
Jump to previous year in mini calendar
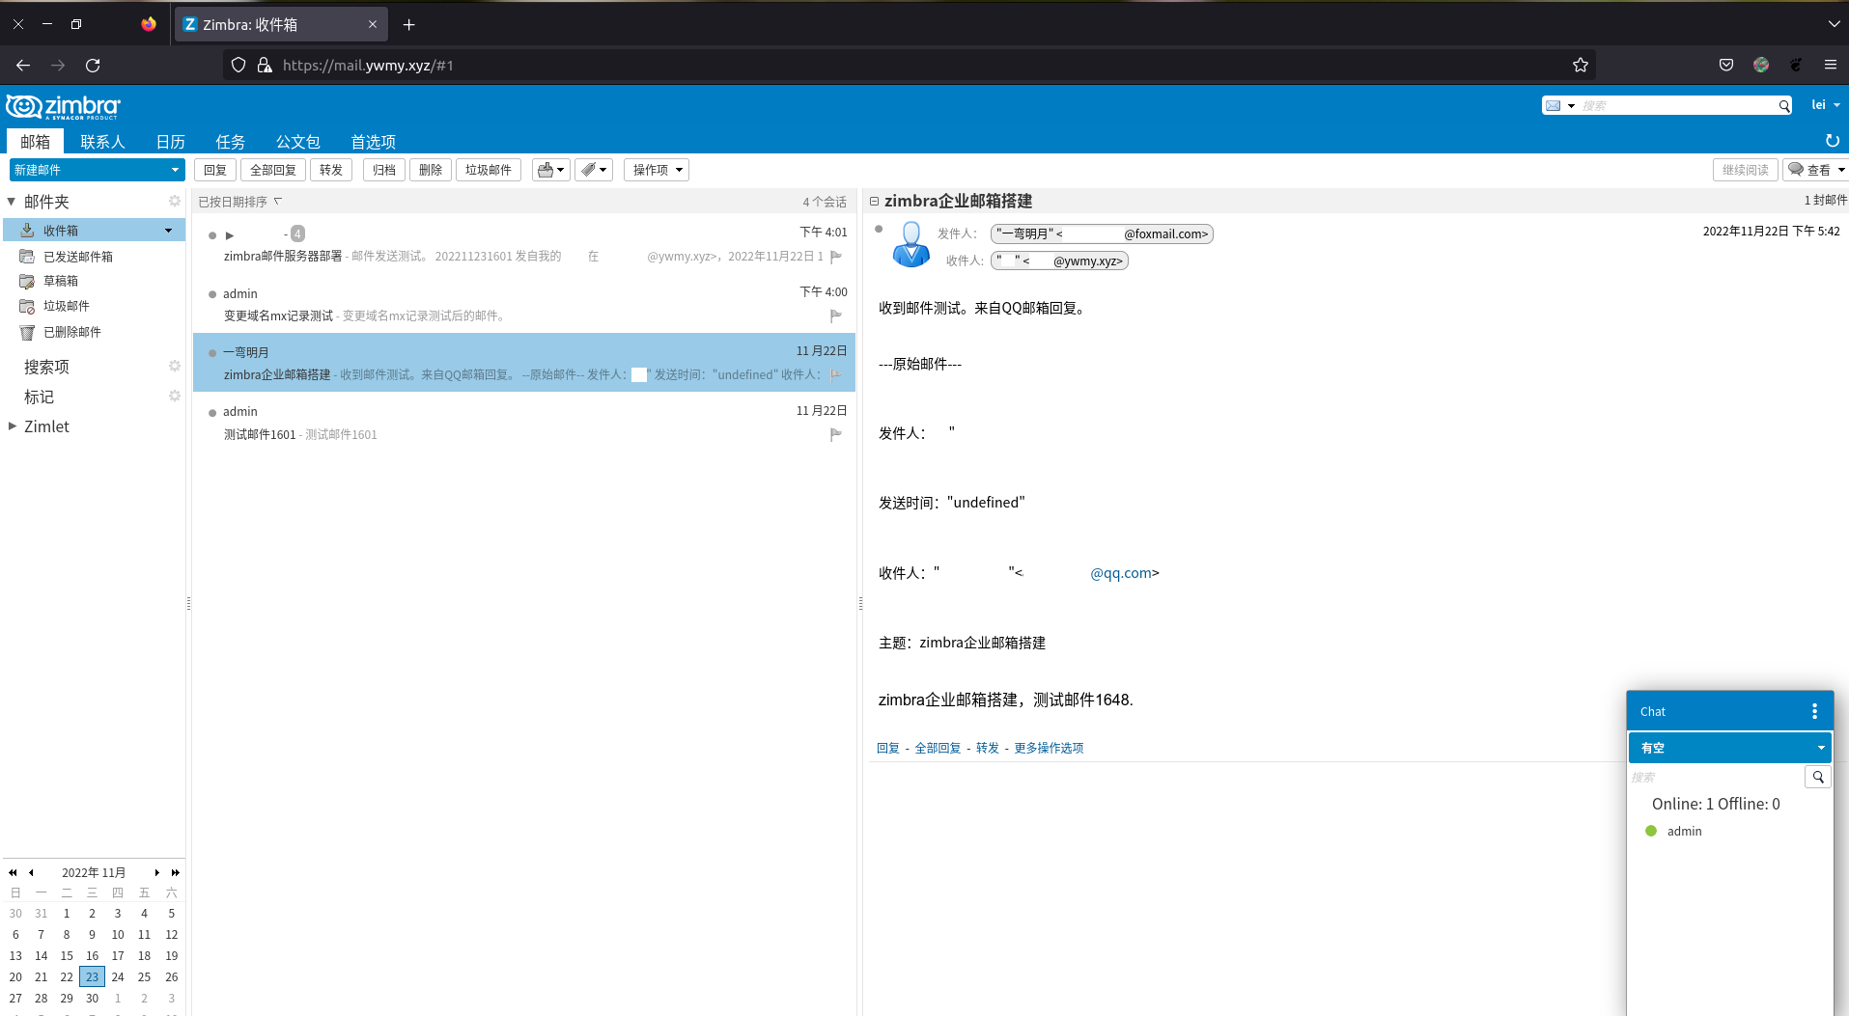[x=13, y=872]
